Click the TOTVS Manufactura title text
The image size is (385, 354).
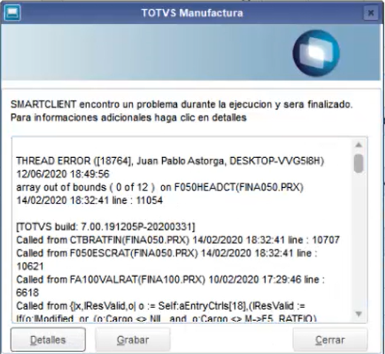coord(192,13)
